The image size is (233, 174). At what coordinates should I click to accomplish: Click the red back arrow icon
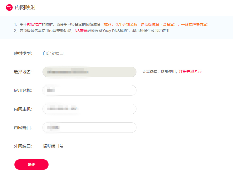9,7
